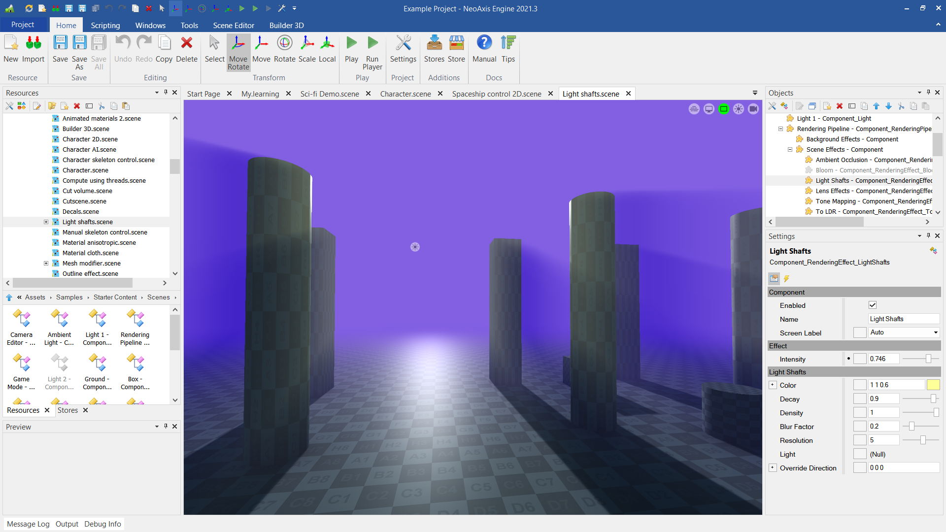Toggle the green display mode viewport button
The width and height of the screenshot is (946, 532).
tap(723, 109)
